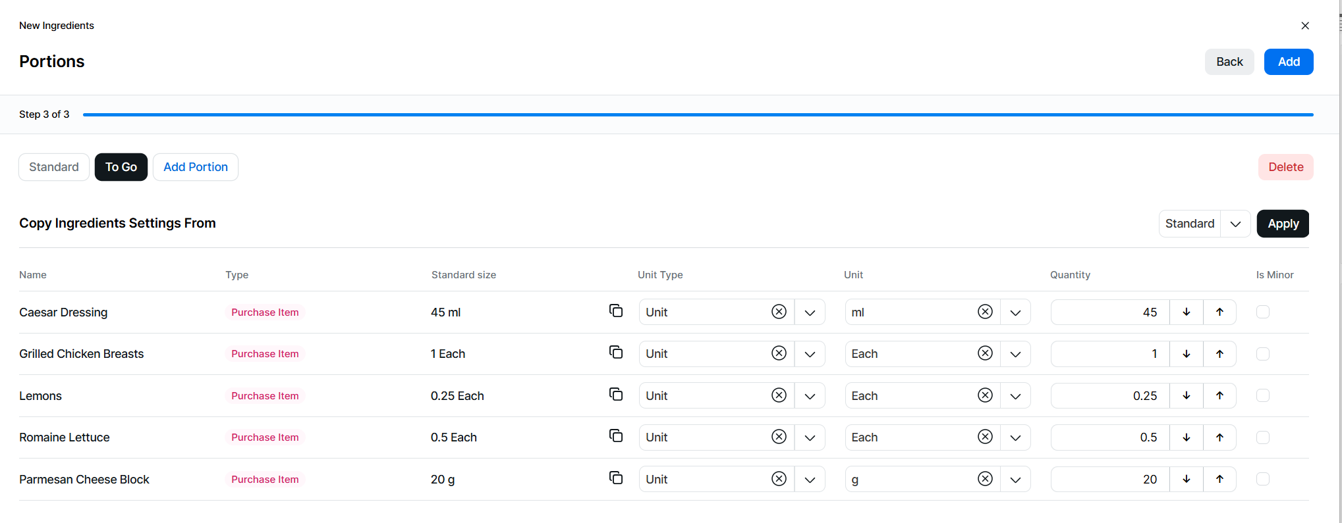Copy standard size for Caesar Dressing
This screenshot has width=1342, height=523.
point(616,311)
